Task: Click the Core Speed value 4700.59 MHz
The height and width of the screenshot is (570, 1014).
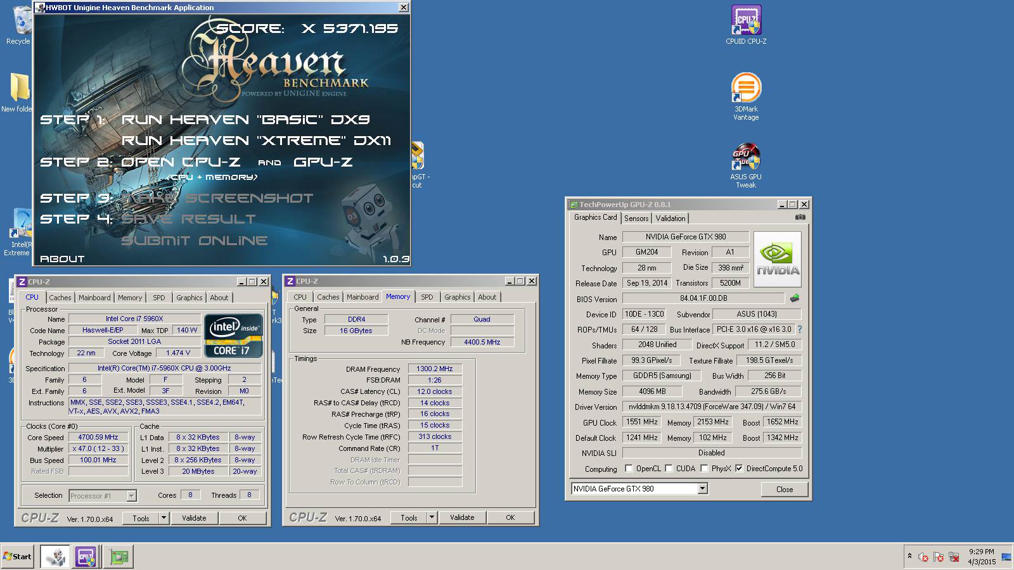Action: tap(98, 437)
